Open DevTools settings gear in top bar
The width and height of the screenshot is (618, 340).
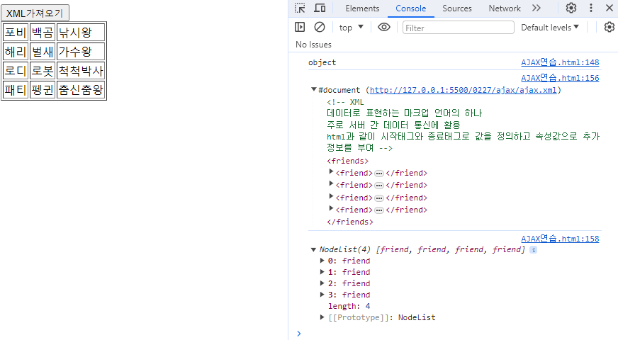pos(571,8)
